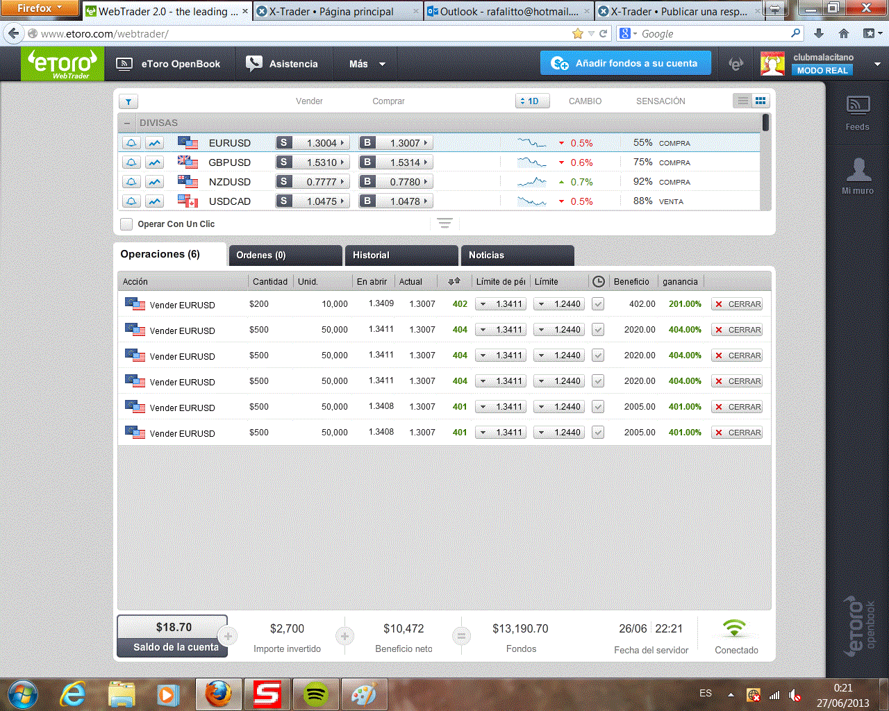Expand the instrument list handle below USDCAD
The image size is (889, 711).
(x=444, y=223)
